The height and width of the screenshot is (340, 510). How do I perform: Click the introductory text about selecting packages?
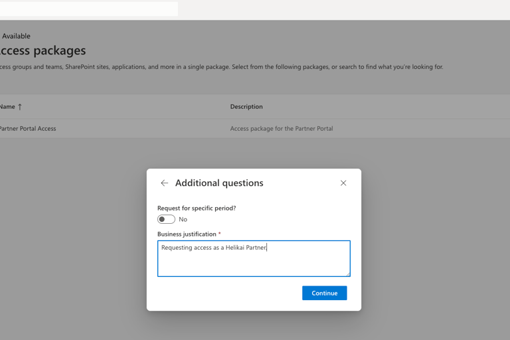[222, 67]
